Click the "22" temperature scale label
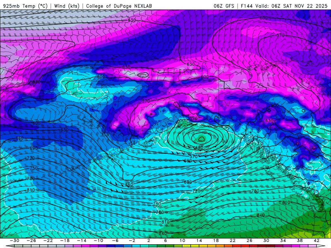 (x=233, y=241)
